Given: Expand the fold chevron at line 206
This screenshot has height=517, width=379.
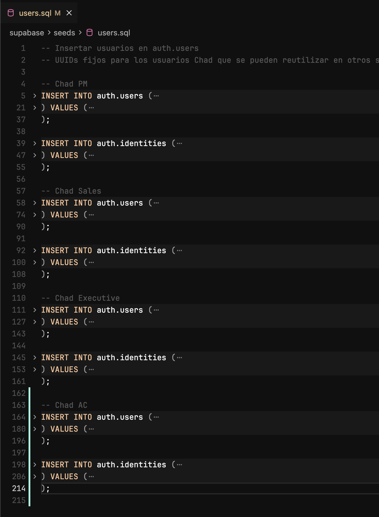Looking at the screenshot, I should [x=35, y=477].
